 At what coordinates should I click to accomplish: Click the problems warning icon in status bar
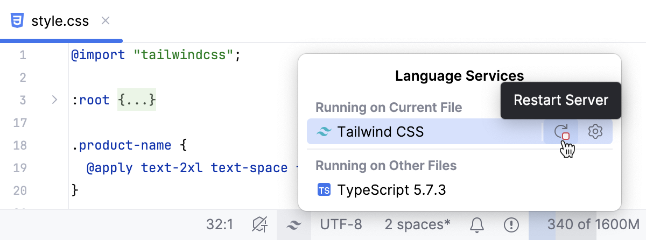511,224
